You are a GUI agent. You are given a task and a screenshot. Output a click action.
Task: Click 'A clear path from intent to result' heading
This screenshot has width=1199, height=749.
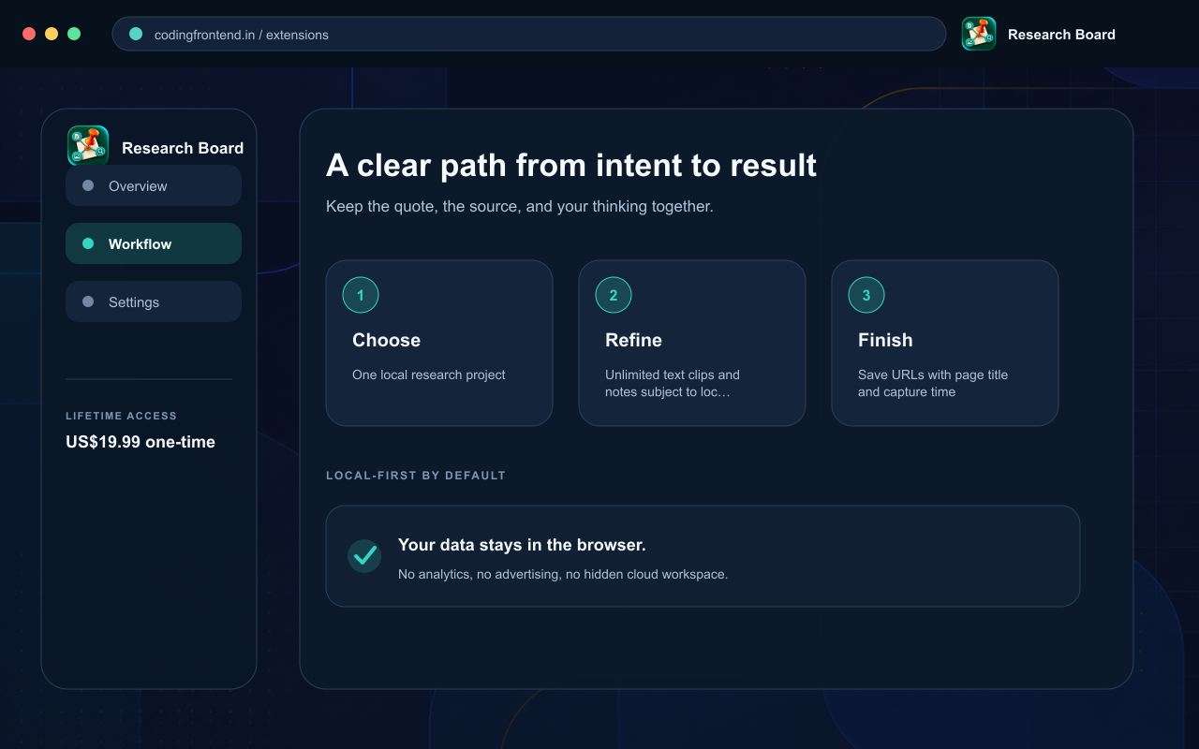point(571,166)
